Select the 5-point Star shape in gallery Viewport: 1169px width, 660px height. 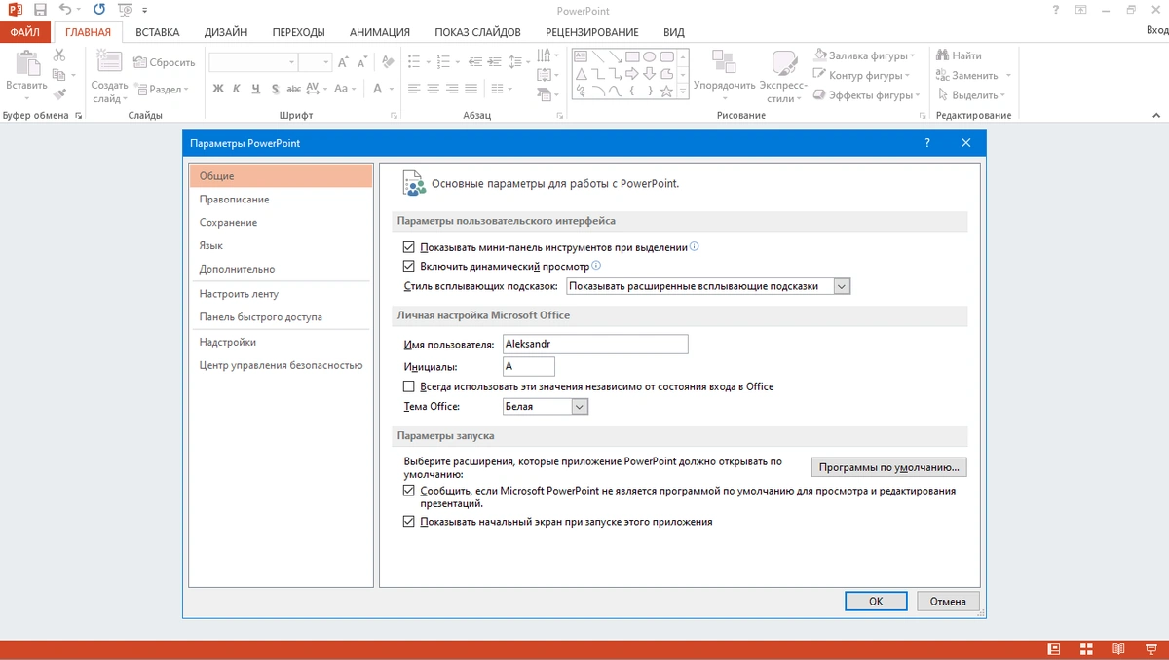(667, 92)
